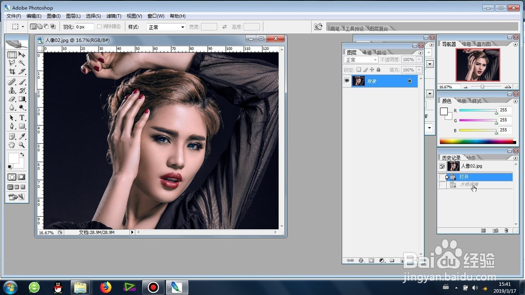Open the 样式 style dropdown

[x=166, y=27]
